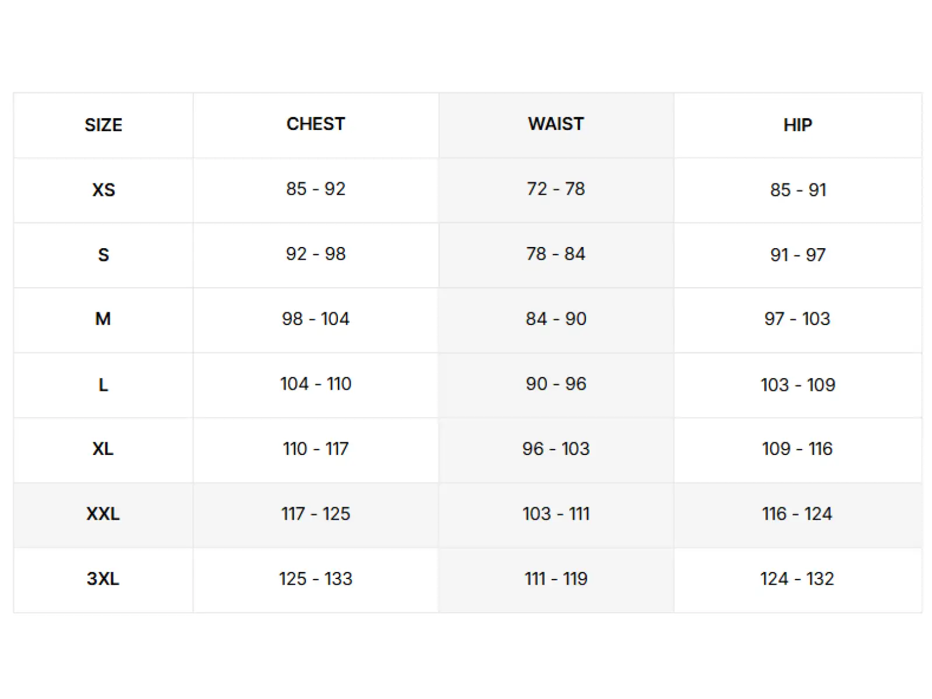This screenshot has width=932, height=699.
Task: Select hip value 85 - 91
Action: pyautogui.click(x=798, y=190)
